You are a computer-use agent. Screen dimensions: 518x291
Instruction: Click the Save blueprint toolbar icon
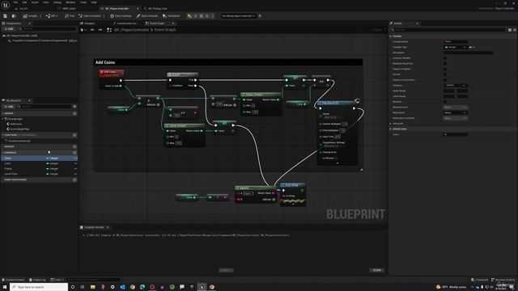click(x=6, y=16)
